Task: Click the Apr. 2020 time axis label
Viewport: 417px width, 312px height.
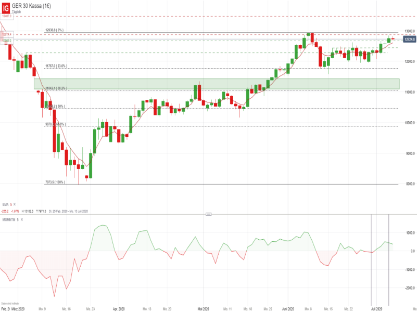Action: 119,309
